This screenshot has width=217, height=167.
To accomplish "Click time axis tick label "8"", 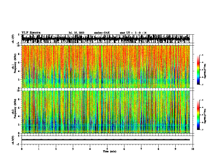I will pos(158,149).
